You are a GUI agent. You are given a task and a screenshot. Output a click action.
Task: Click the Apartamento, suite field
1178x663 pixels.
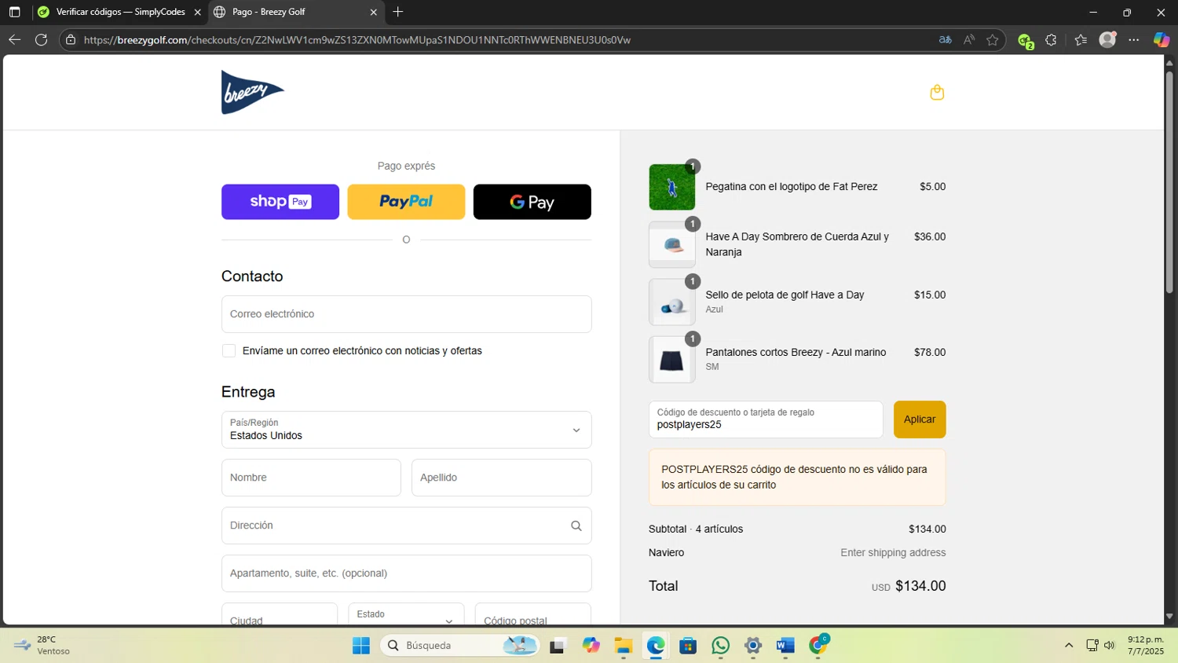click(406, 573)
